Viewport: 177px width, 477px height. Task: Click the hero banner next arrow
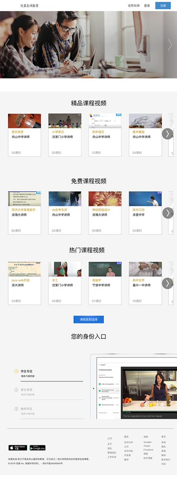(170, 44)
